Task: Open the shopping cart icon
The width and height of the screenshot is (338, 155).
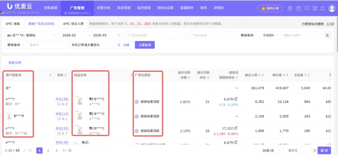Action: tap(315, 8)
